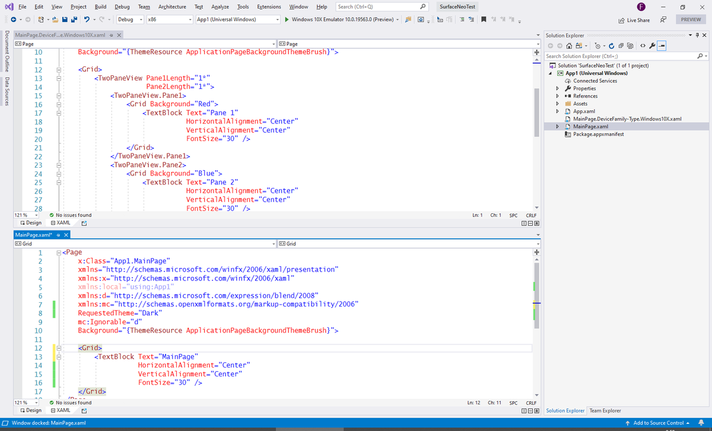
Task: Click the Undo icon in the toolbar
Action: (x=86, y=19)
